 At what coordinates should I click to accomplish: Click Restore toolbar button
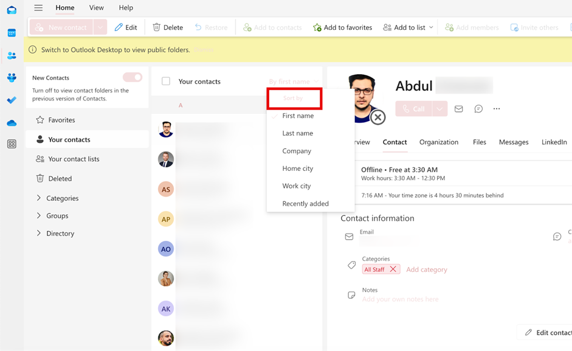211,27
